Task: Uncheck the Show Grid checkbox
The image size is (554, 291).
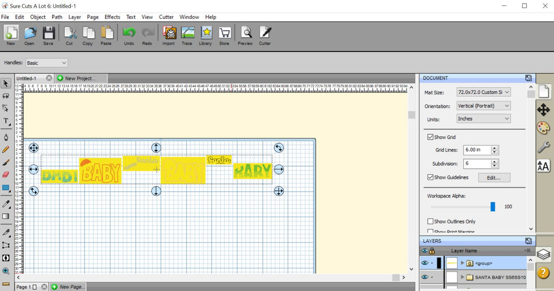Action: 430,137
